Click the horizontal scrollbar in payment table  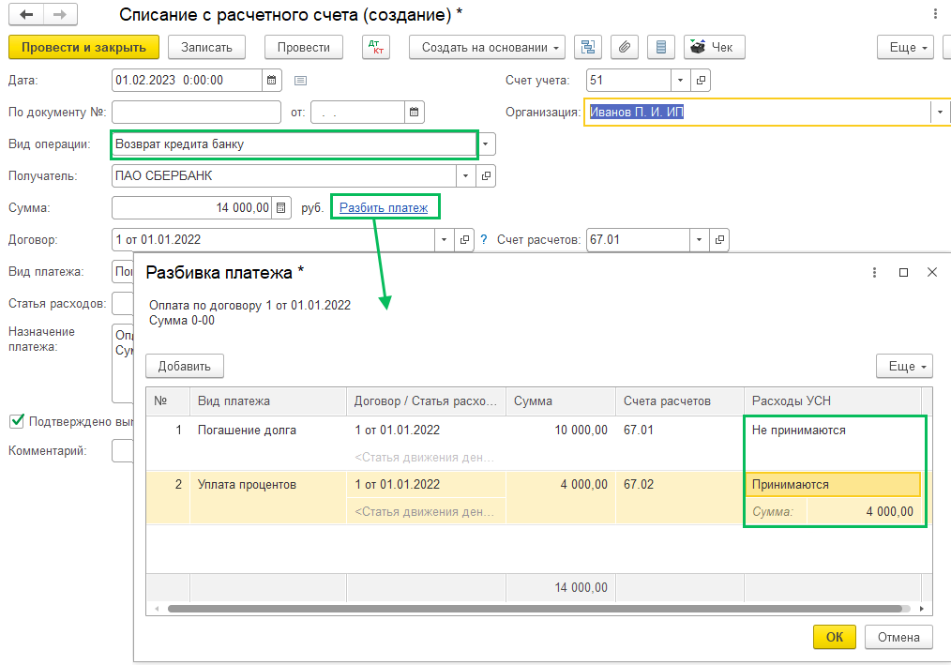pos(535,609)
